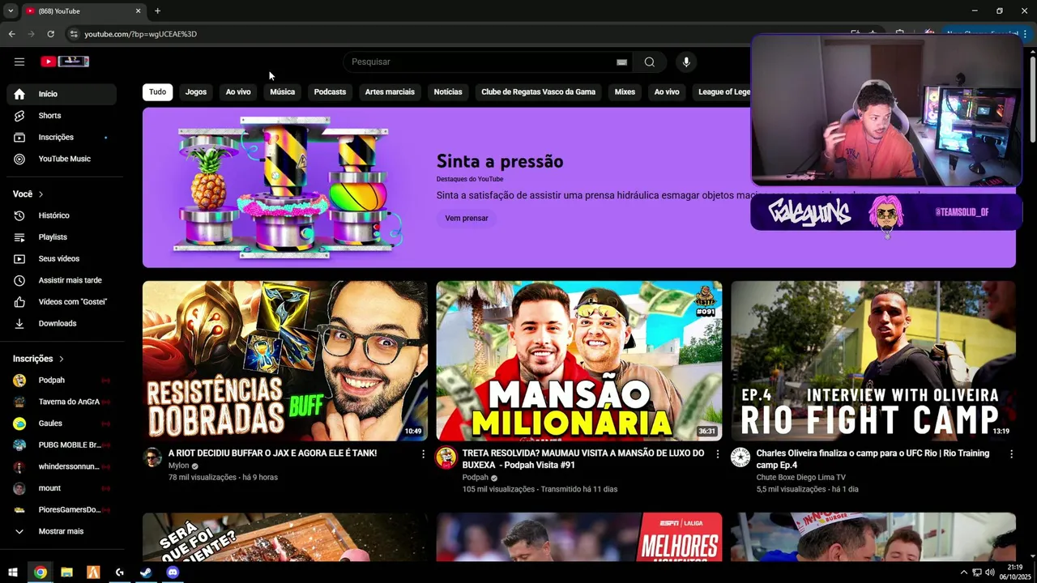Open the Rio Fight Camp video thumbnail
This screenshot has width=1037, height=583.
873,361
